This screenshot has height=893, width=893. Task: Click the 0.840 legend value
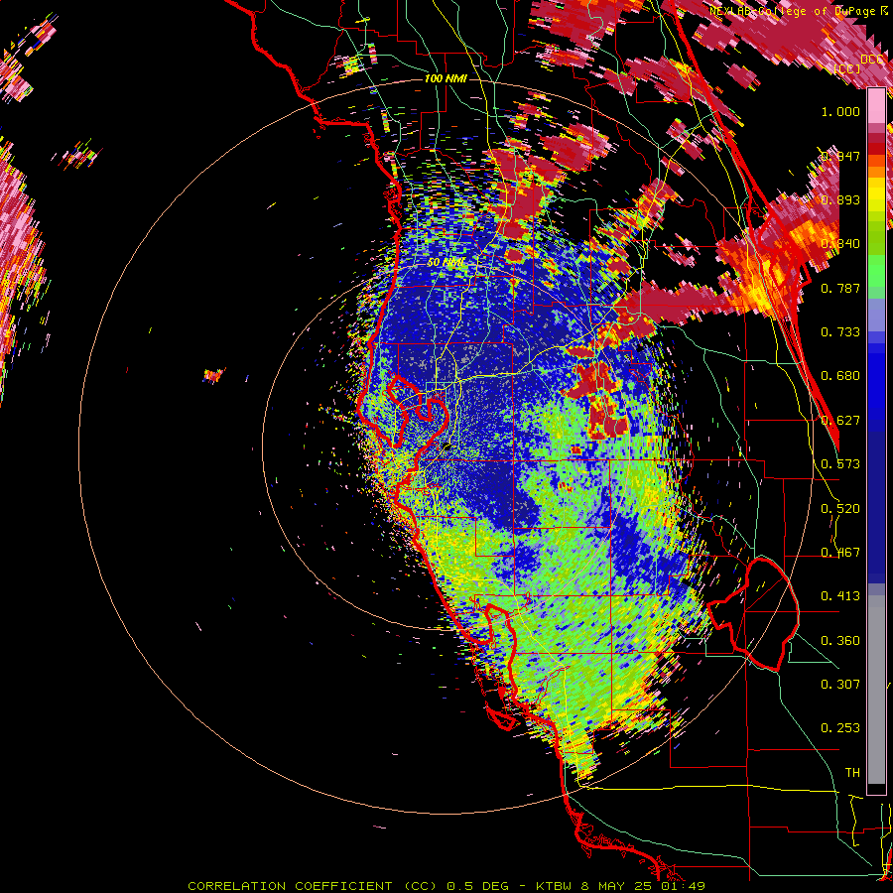click(840, 244)
